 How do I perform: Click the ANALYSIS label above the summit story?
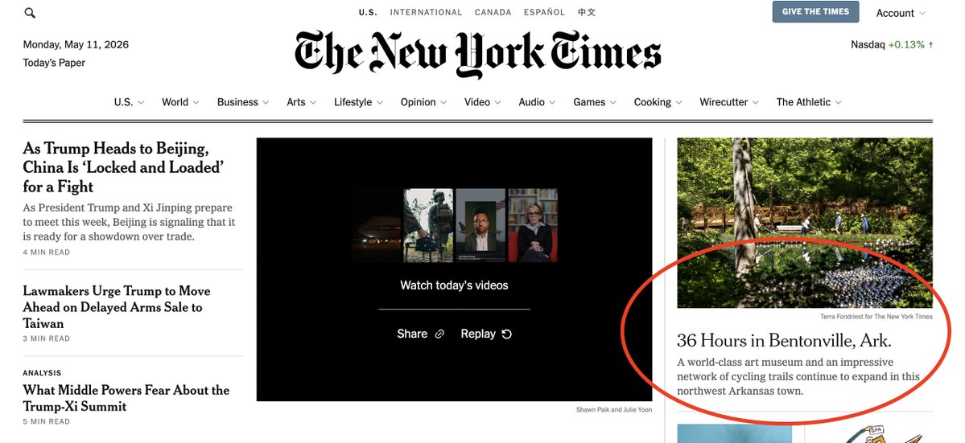tap(42, 373)
